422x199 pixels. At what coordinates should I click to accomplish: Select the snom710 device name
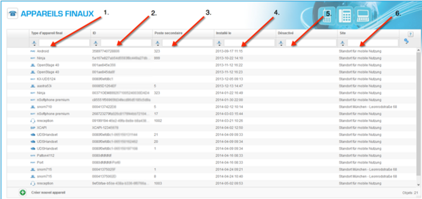tap(44, 107)
